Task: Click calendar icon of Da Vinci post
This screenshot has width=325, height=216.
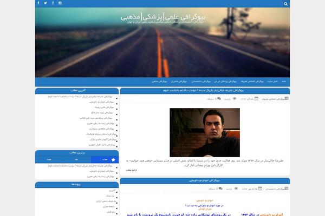Action: point(260,188)
